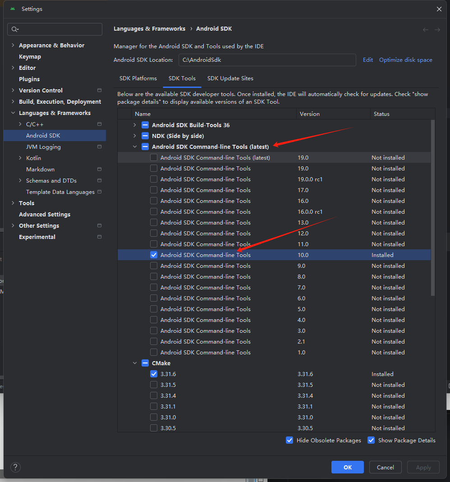
Task: Collapse the CMake group
Action: 135,363
